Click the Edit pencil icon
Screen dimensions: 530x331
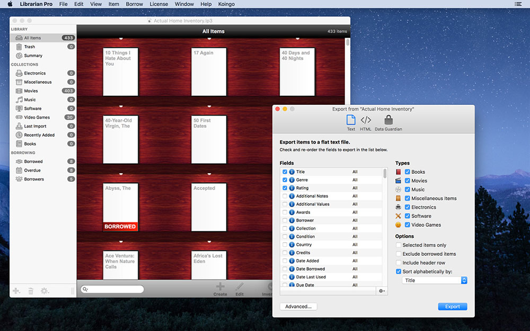pyautogui.click(x=240, y=287)
